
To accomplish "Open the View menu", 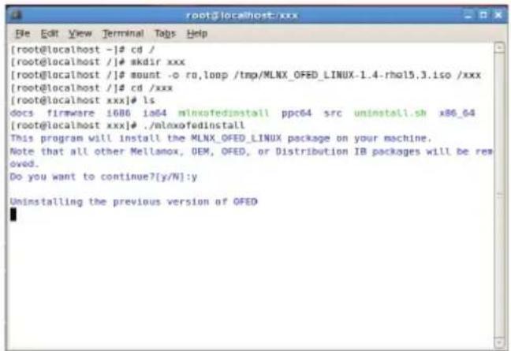I will (80, 34).
